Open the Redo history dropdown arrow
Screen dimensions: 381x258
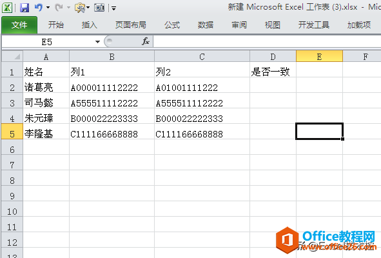68,8
